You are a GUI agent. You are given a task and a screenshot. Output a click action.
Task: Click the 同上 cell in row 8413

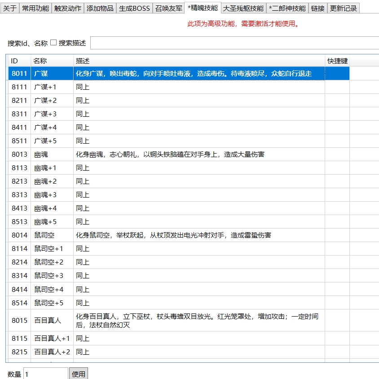pyautogui.click(x=199, y=208)
